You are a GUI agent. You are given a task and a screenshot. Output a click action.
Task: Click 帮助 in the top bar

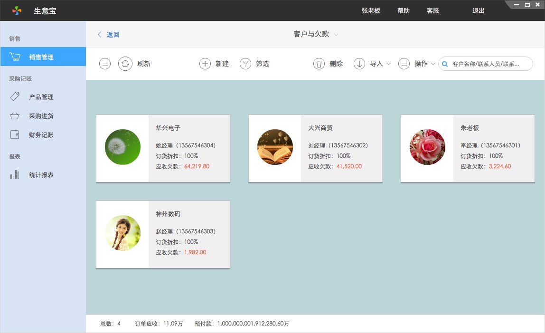pos(404,10)
